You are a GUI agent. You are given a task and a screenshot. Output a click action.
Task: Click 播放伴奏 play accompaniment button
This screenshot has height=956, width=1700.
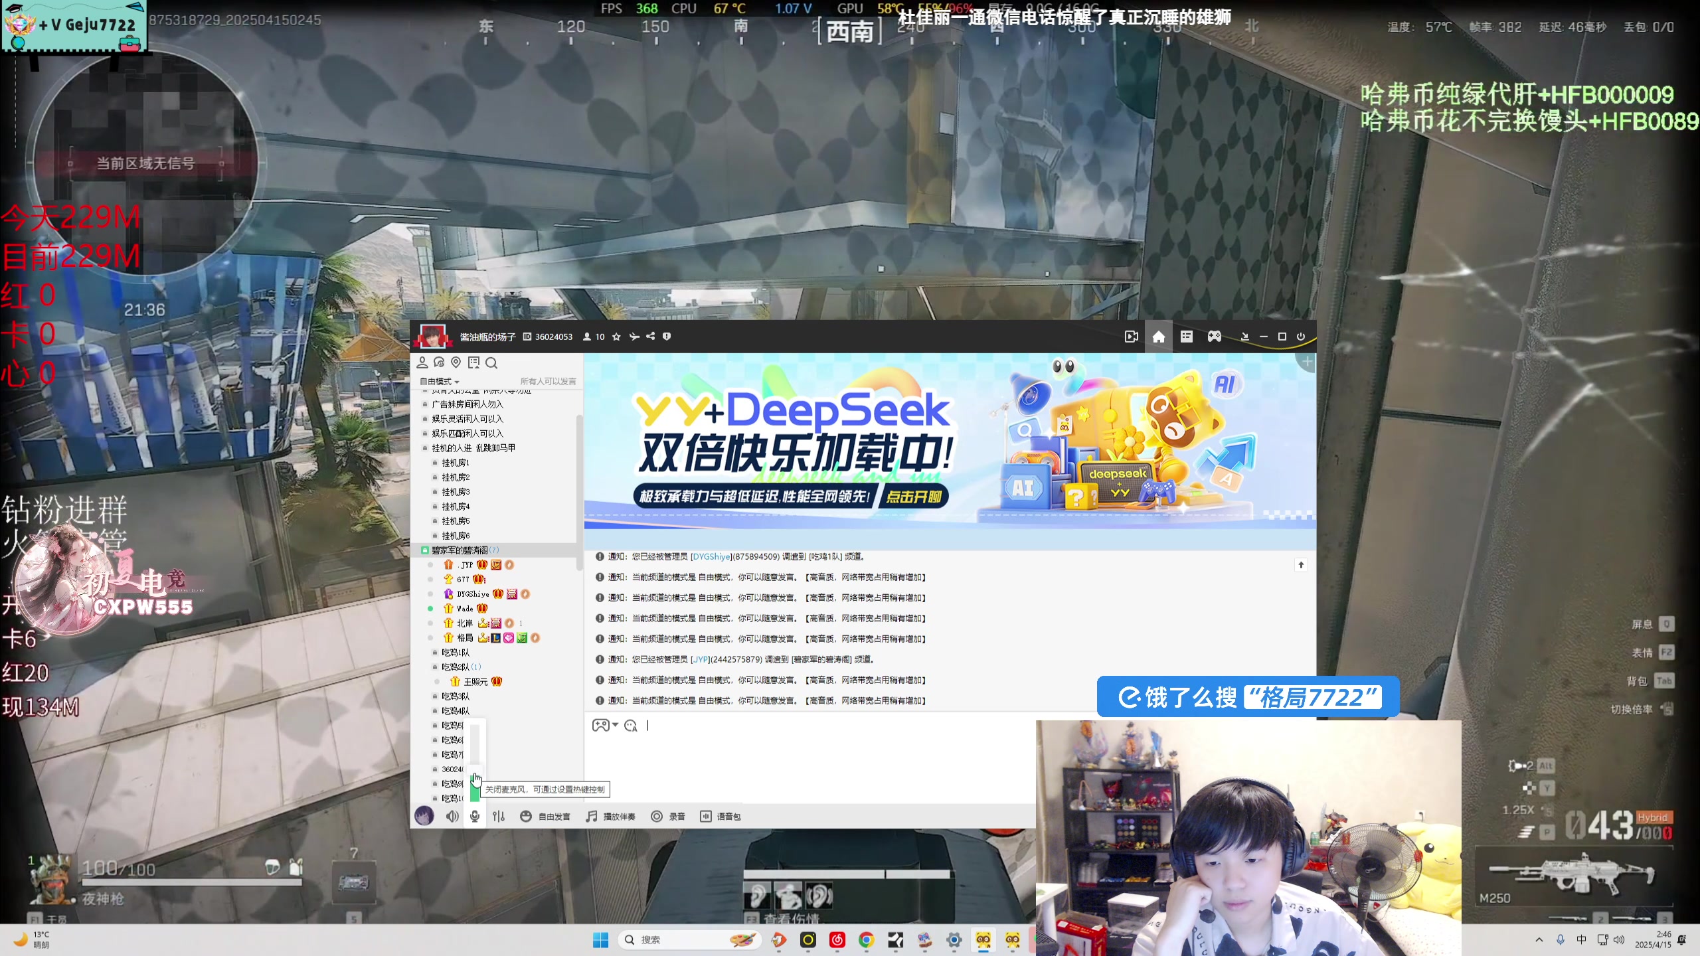pos(610,817)
